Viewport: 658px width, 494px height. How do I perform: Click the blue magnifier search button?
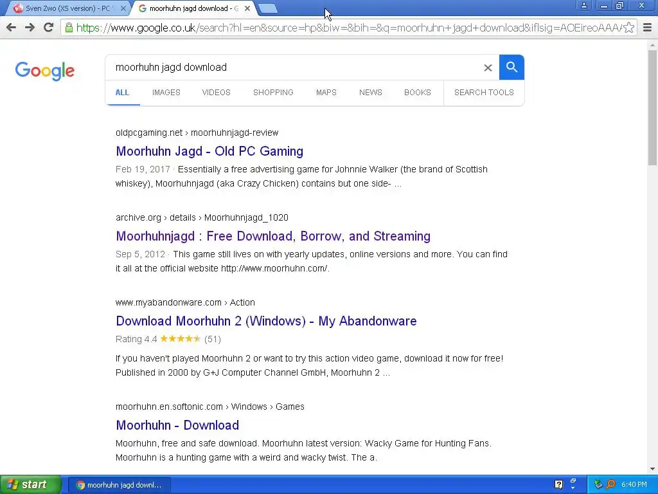(511, 67)
